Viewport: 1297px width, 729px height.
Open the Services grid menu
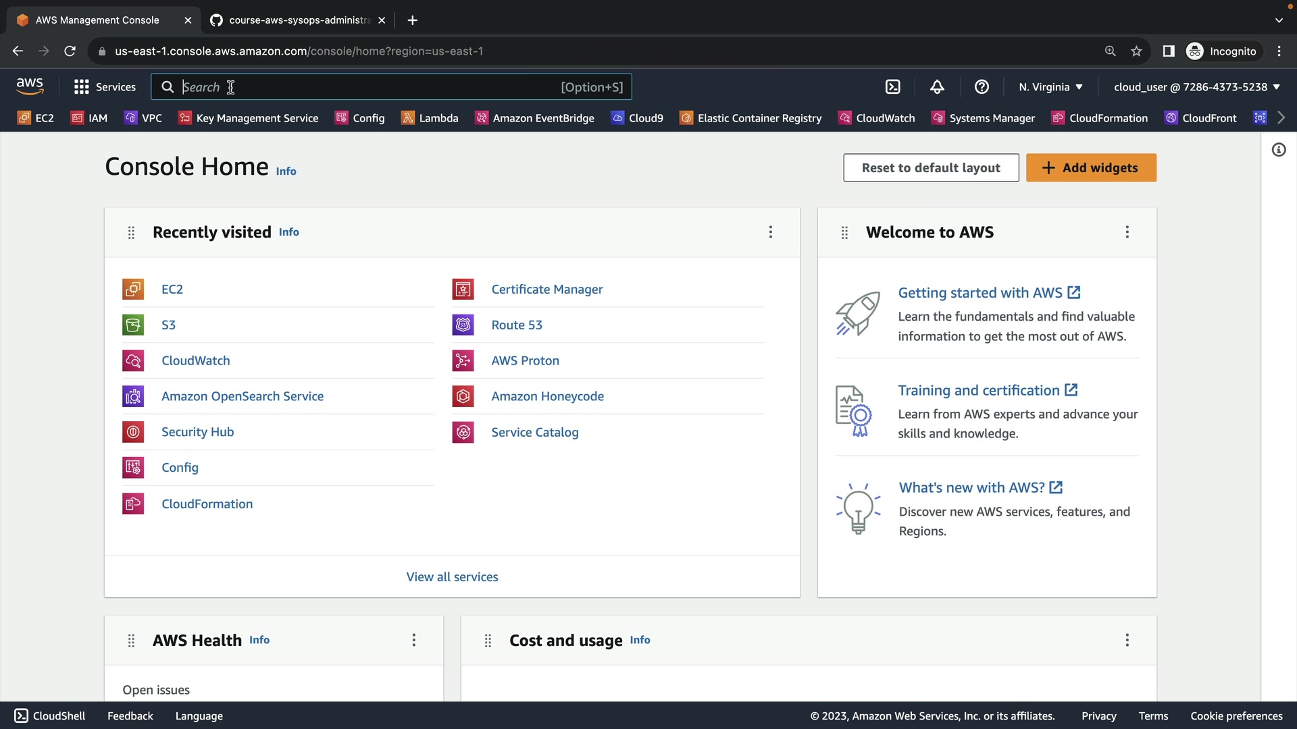click(x=105, y=87)
